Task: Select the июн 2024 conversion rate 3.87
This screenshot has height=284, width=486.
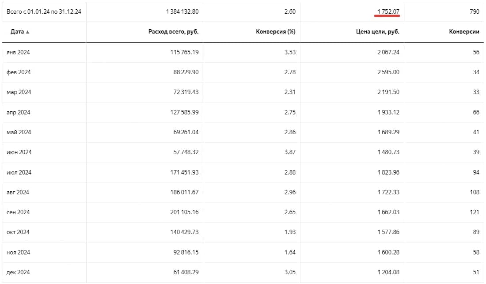Action: tap(290, 152)
